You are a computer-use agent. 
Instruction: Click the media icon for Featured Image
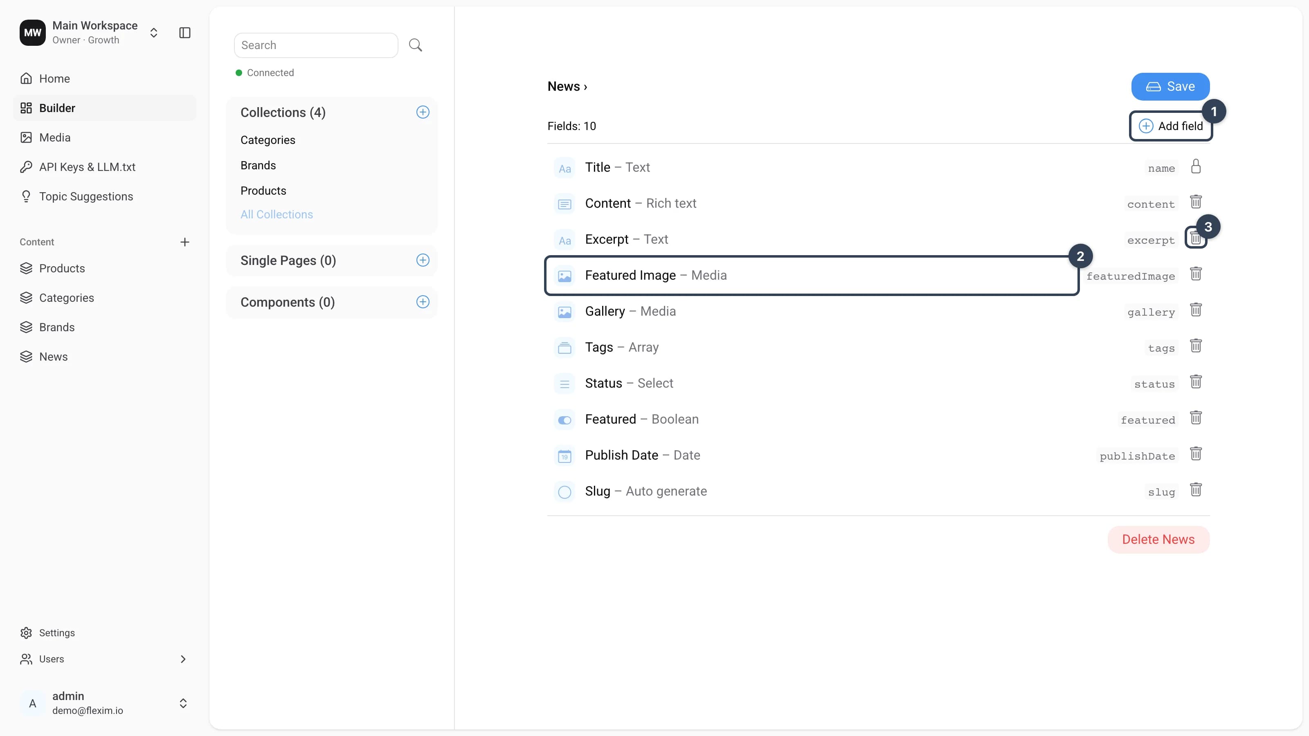tap(565, 276)
